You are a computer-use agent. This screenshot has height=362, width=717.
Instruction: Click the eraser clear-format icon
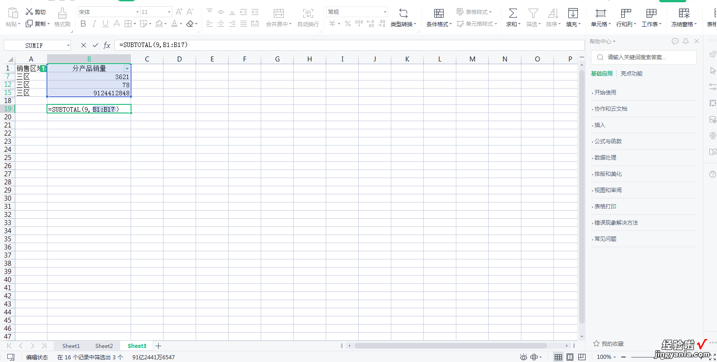coord(190,24)
